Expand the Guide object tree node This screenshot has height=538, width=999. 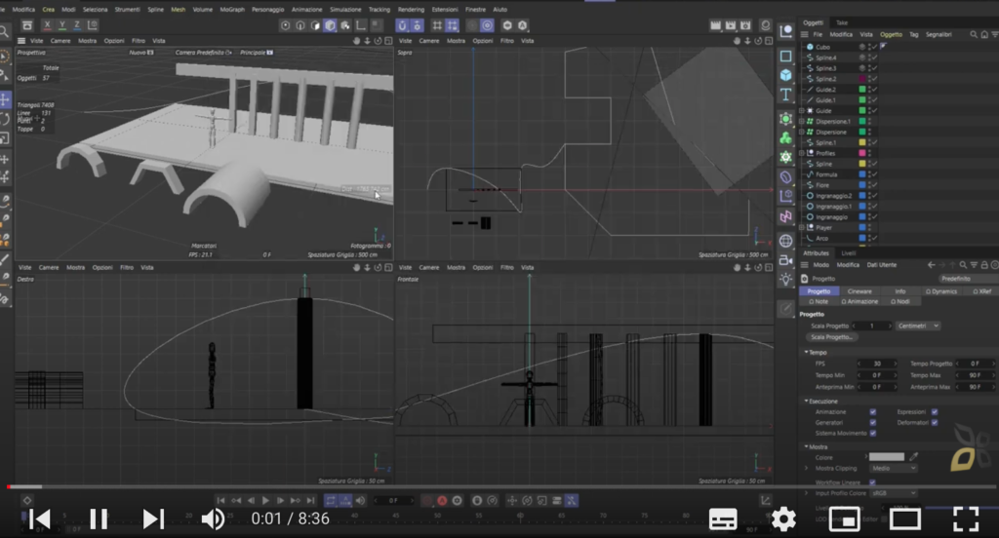click(x=802, y=111)
